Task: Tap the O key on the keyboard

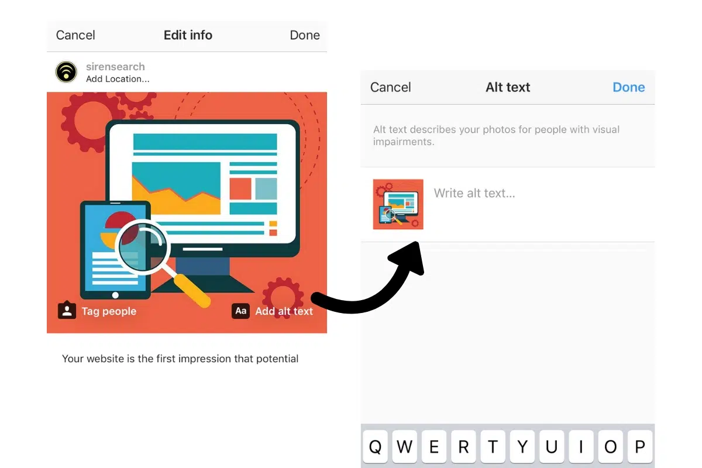Action: click(x=611, y=448)
